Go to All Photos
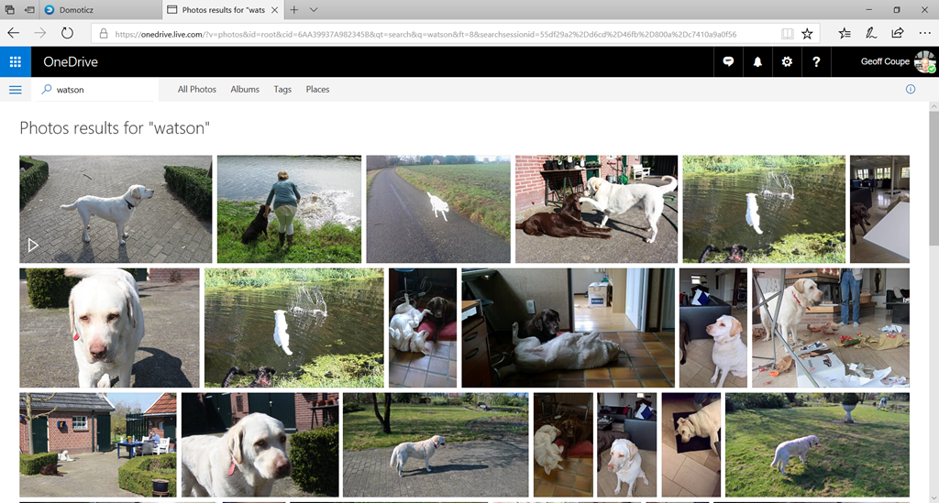 tap(197, 90)
